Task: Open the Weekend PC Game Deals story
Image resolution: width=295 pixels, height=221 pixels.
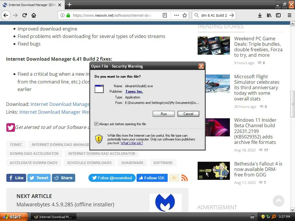Action: (258, 47)
